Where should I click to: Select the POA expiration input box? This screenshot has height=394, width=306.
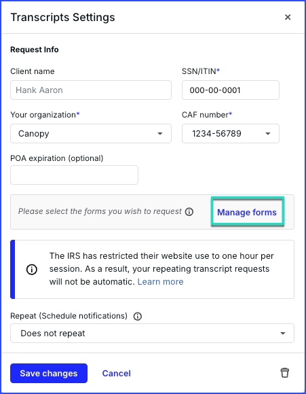click(x=74, y=175)
